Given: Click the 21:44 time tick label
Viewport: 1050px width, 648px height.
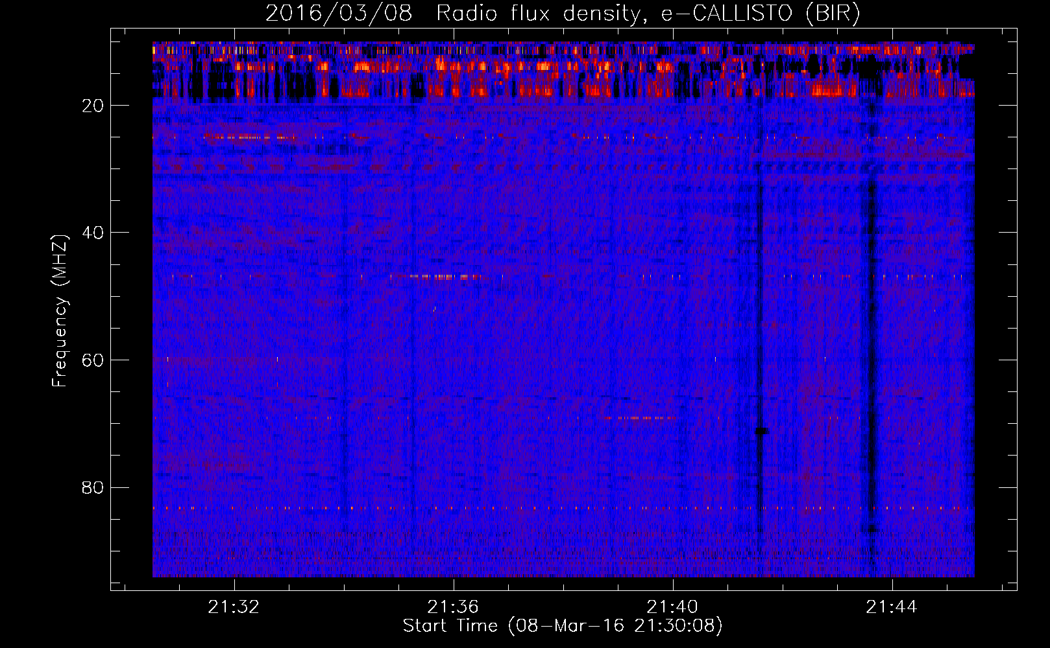Looking at the screenshot, I should (x=892, y=607).
